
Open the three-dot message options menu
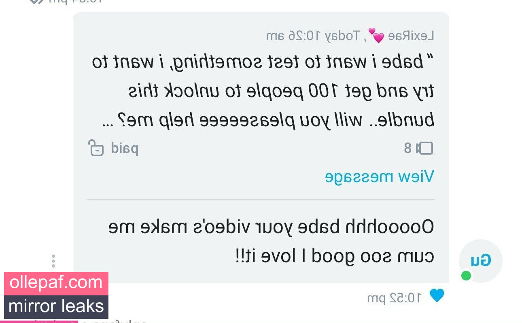53,261
